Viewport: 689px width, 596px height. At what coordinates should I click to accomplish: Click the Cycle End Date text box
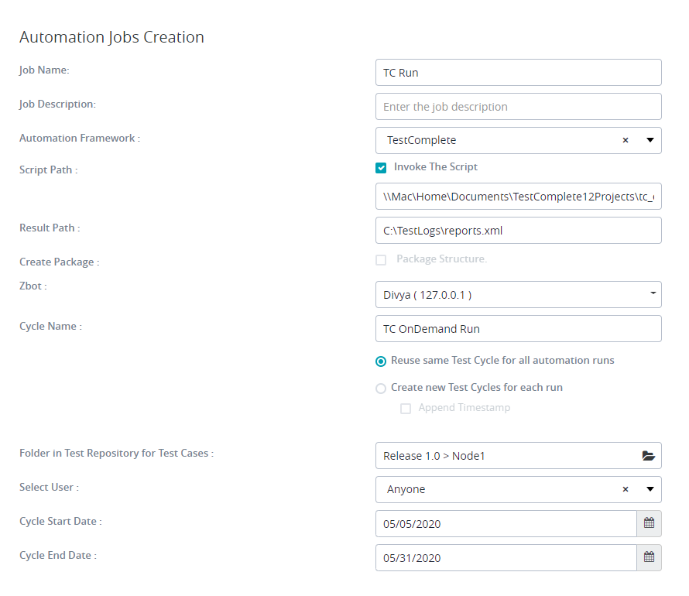pos(506,558)
